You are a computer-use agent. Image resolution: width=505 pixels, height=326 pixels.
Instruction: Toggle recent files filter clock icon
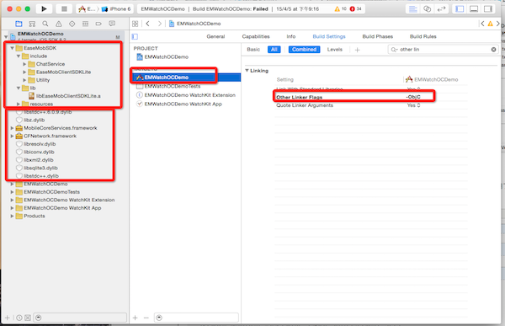pos(19,318)
